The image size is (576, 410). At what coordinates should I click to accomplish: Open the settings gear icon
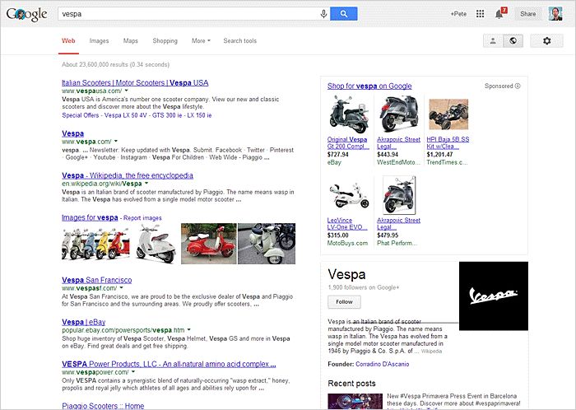[x=546, y=40]
